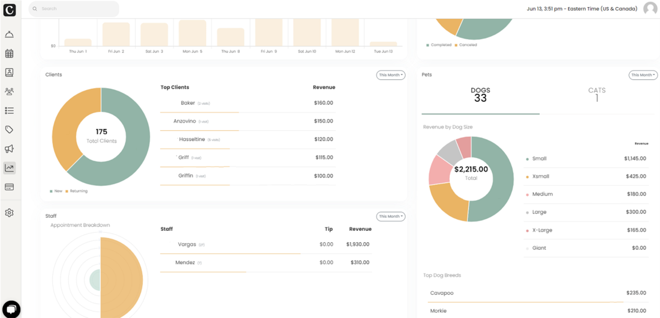Image resolution: width=660 pixels, height=318 pixels.
Task: Select the analytics chart sidebar icon
Action: (9, 168)
